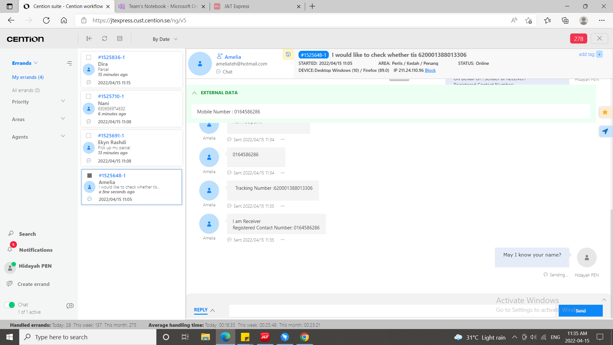Select checkbox for errand #1525710-1
Screen dimensions: 613x345
click(x=89, y=96)
